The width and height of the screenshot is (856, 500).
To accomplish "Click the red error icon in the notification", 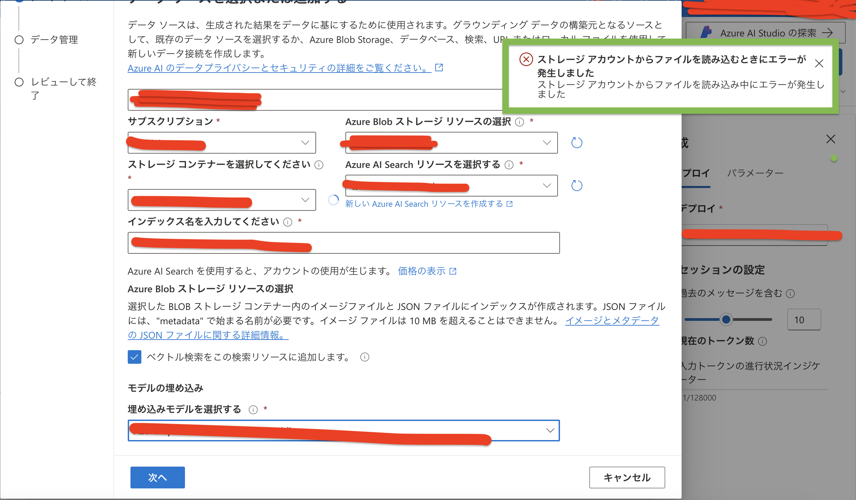I will [526, 60].
